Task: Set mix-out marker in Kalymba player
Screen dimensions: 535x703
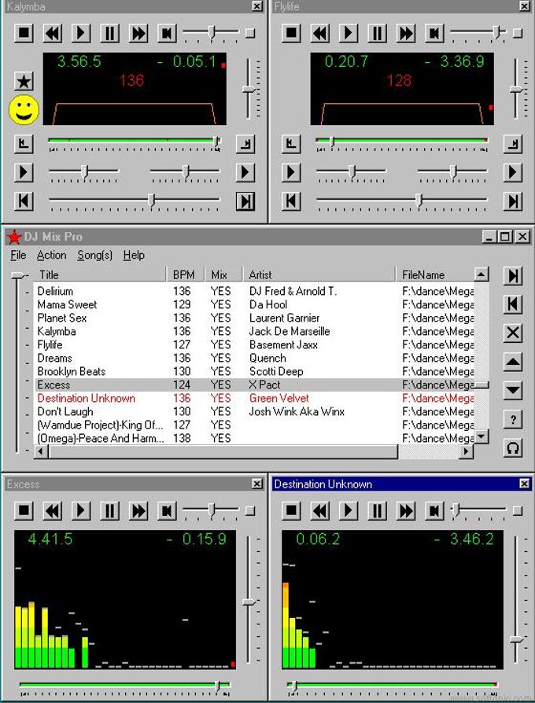Action: (245, 144)
